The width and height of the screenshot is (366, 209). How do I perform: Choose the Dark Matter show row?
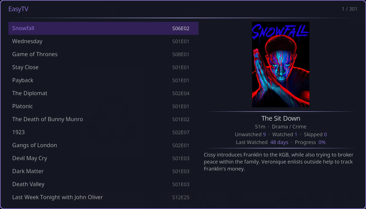coord(103,171)
